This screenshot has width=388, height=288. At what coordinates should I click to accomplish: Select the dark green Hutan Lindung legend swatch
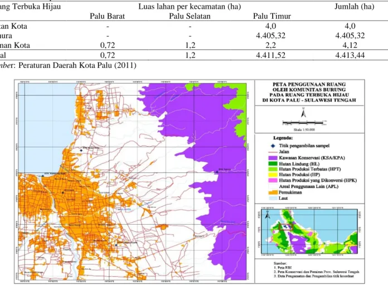pos(273,164)
